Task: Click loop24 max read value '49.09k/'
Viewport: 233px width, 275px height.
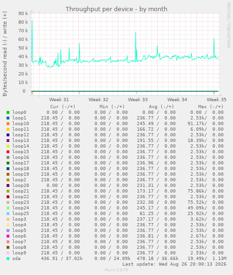Action: point(197,208)
